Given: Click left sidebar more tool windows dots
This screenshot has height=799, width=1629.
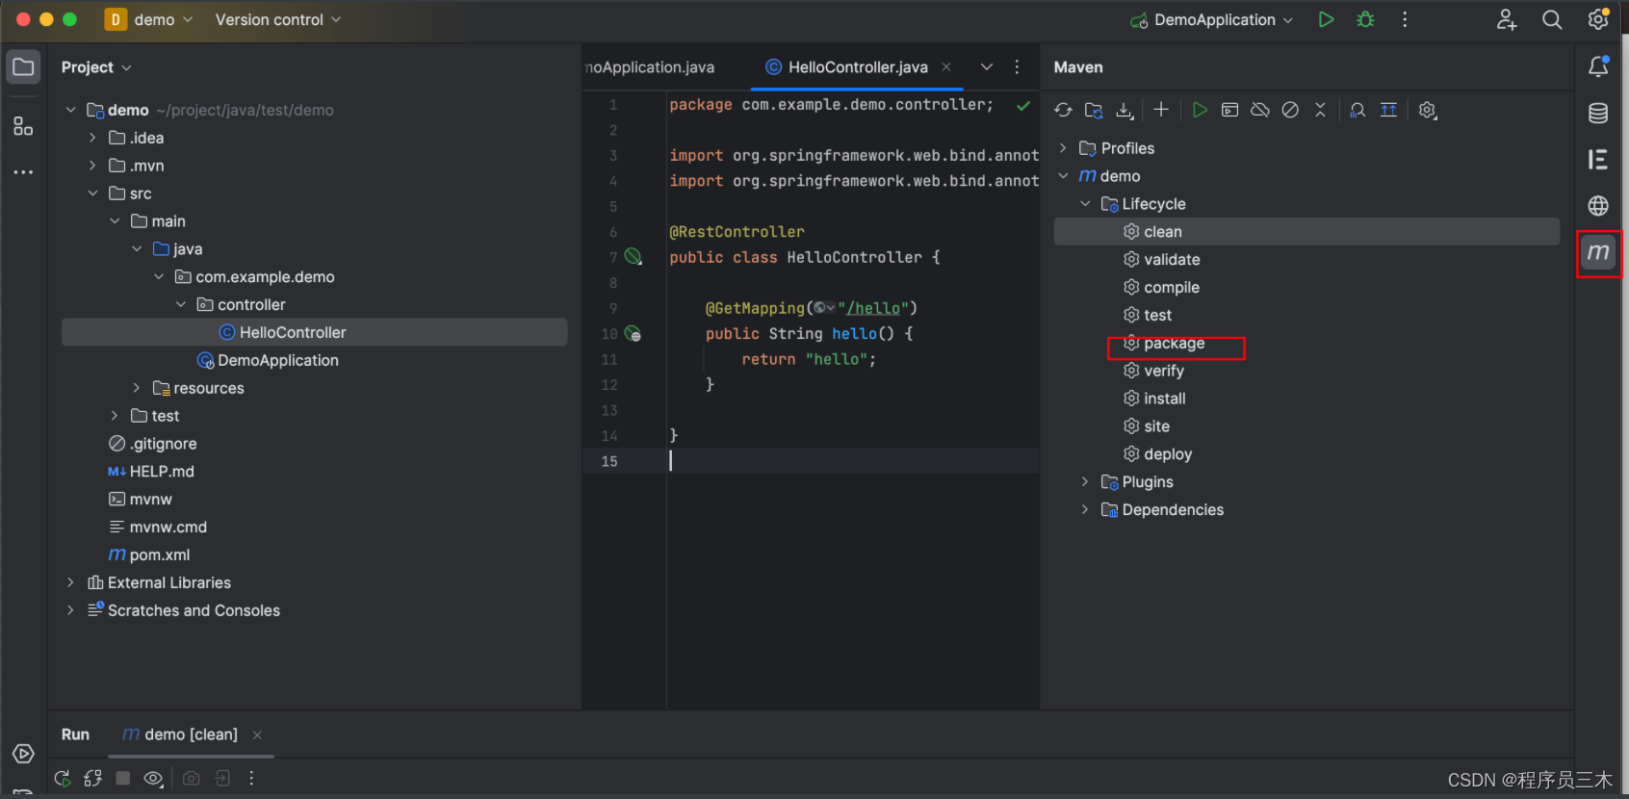Looking at the screenshot, I should 23,172.
